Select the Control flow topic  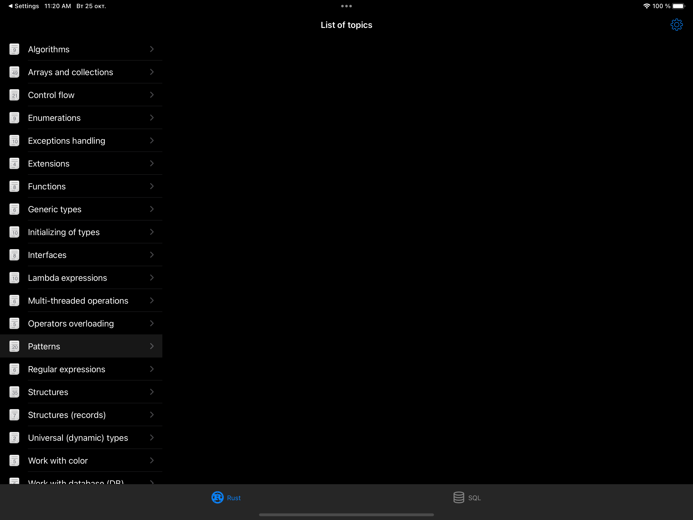point(81,95)
